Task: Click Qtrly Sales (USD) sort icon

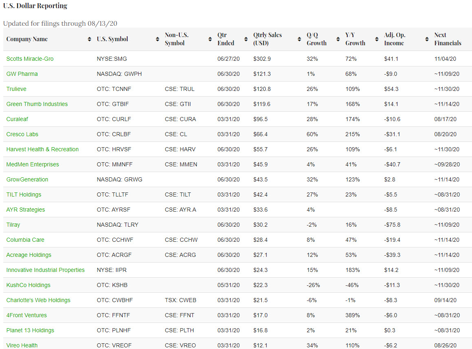Action: click(299, 39)
